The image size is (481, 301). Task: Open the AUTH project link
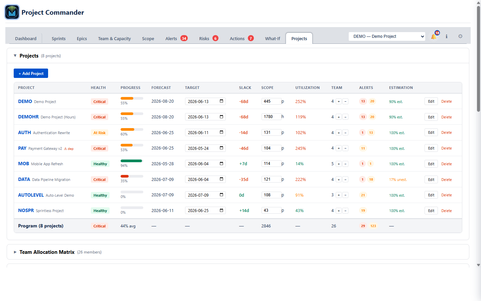tap(24, 132)
